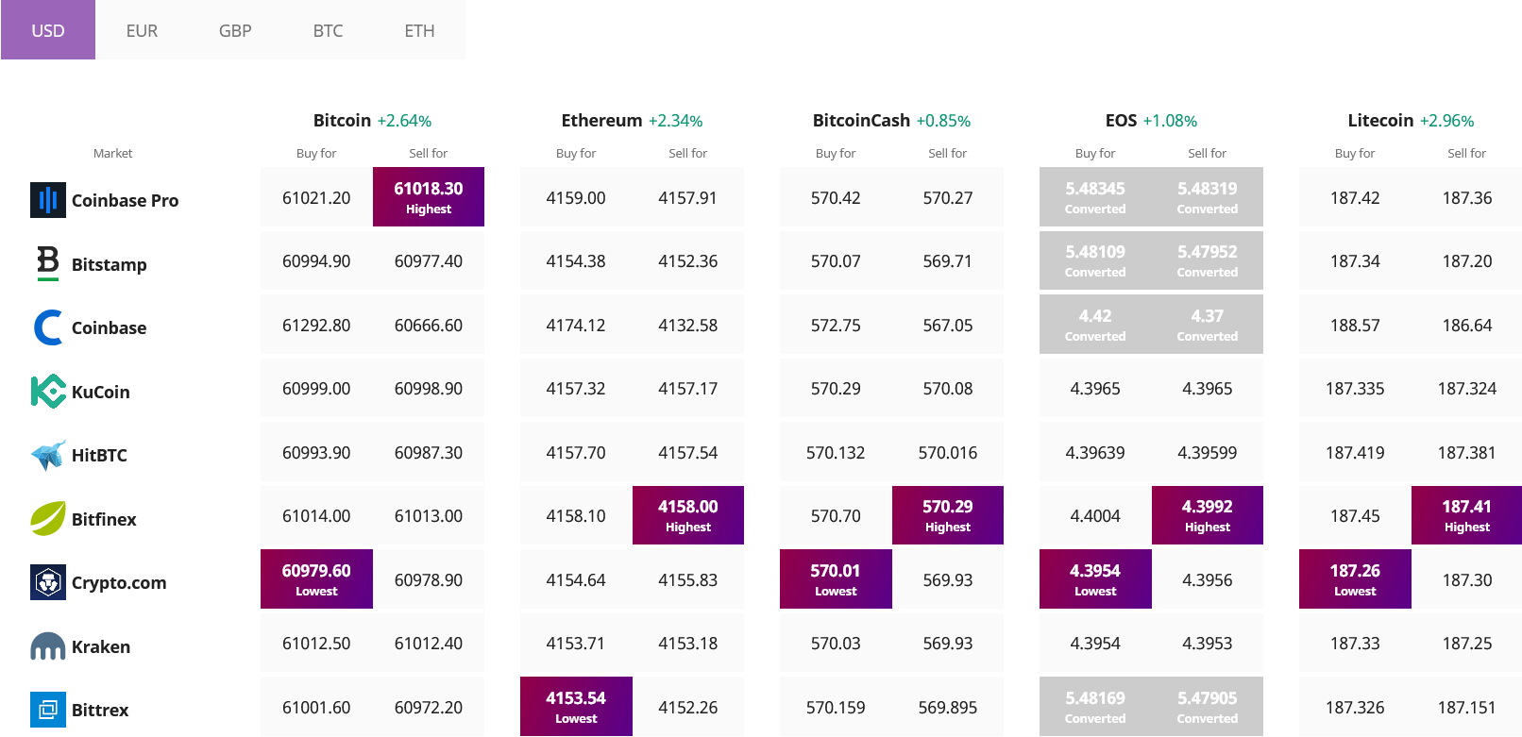The image size is (1522, 737).
Task: Click Bitstamp Litecoin buy price 187.34
Action: tap(1355, 260)
